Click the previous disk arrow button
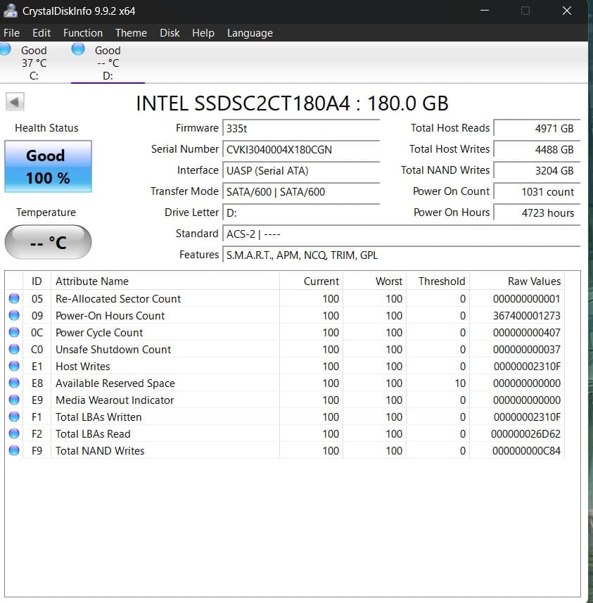The image size is (593, 603). 15,102
